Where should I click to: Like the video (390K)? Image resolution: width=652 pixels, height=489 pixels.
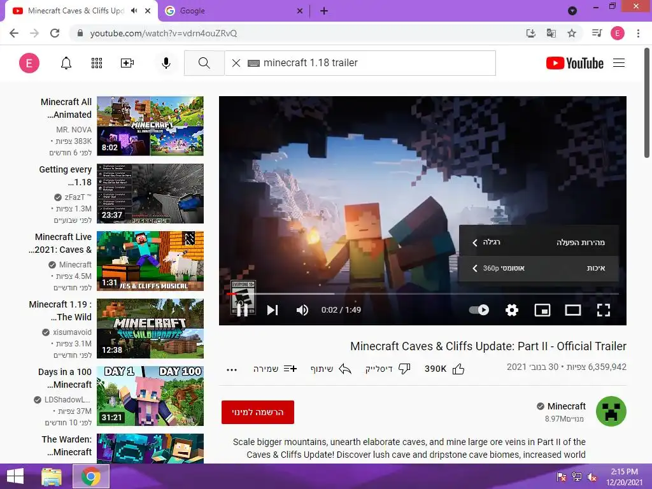coord(444,369)
